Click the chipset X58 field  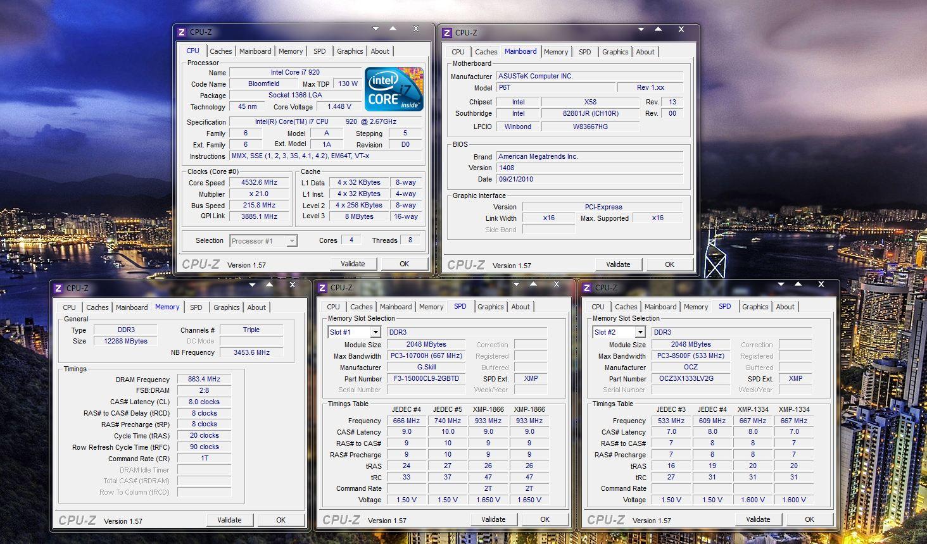[x=590, y=102]
